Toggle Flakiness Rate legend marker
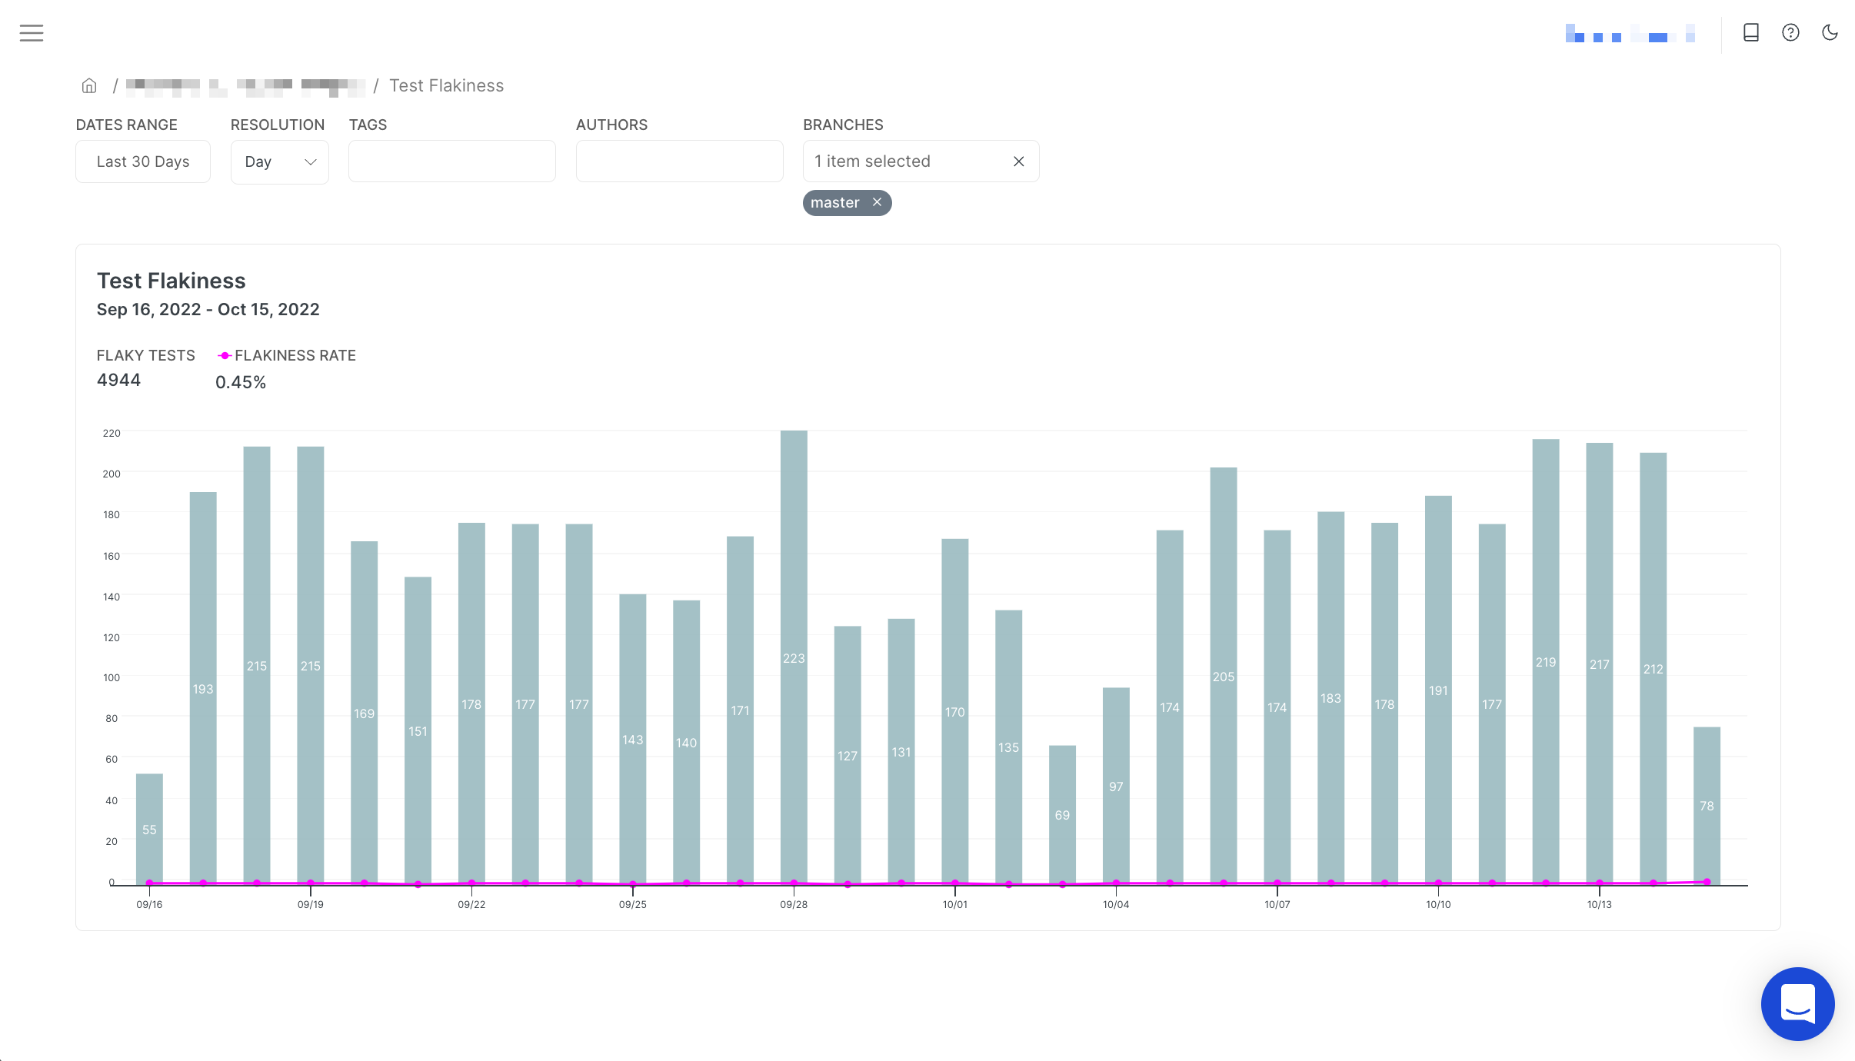1855x1061 pixels. (x=225, y=355)
